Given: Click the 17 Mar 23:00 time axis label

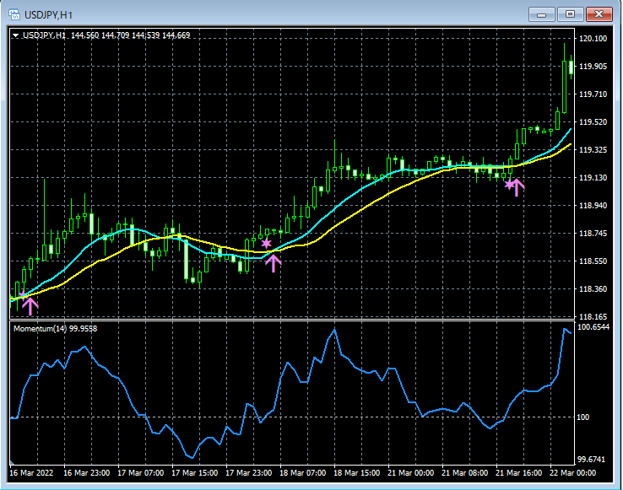Looking at the screenshot, I should [x=249, y=473].
